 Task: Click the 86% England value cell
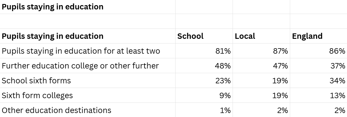[338, 51]
